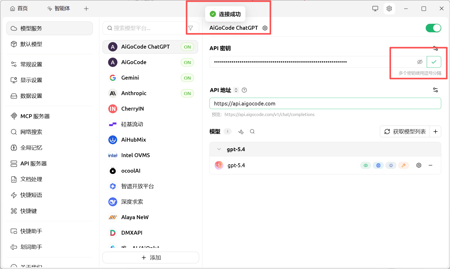
Task: Click the reasoning badge on gpt-5.4
Action: point(391,165)
